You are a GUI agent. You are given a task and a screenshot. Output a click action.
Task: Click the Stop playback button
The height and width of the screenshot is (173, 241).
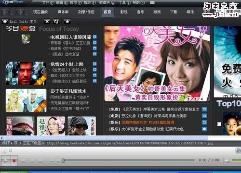(x=32, y=161)
